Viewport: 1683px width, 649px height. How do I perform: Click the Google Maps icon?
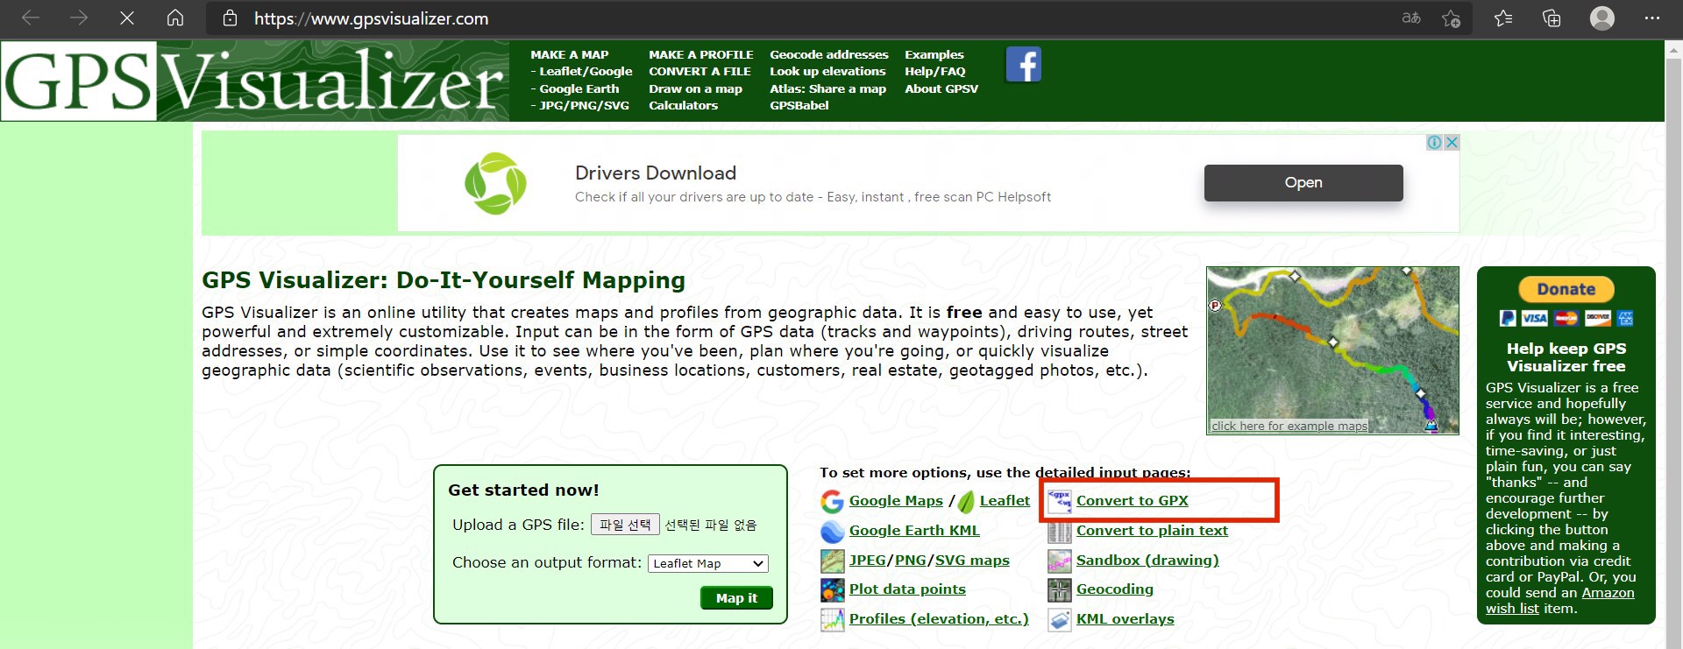pyautogui.click(x=832, y=501)
